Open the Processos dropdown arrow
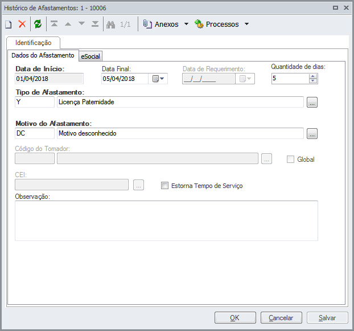The height and width of the screenshot is (331, 354). pyautogui.click(x=247, y=24)
